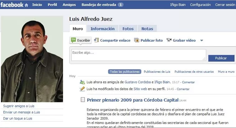Click the Facebook home house icon
The image size is (236, 128).
pyautogui.click(x=26, y=5)
